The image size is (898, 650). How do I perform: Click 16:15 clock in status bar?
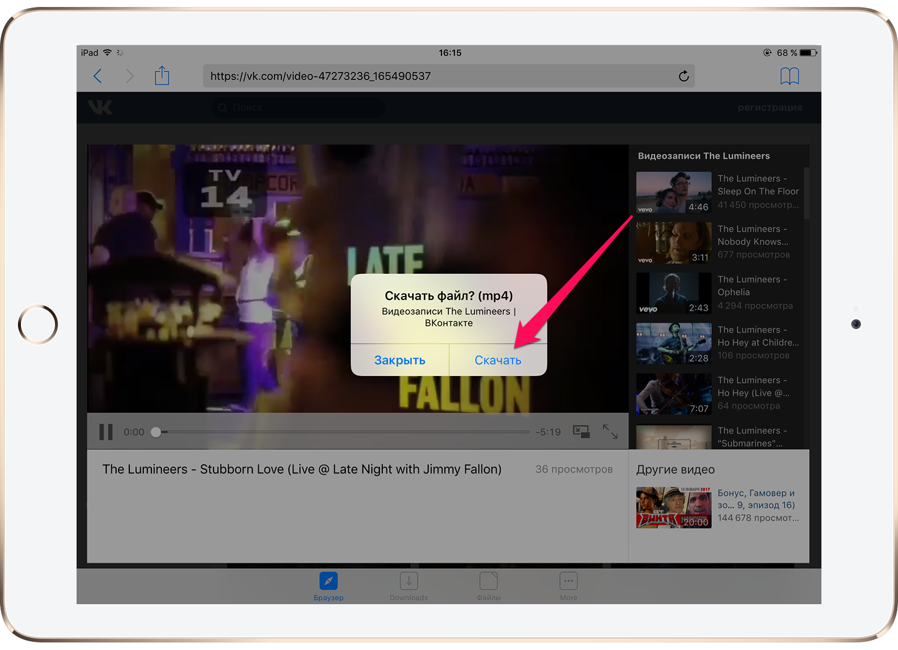(450, 53)
